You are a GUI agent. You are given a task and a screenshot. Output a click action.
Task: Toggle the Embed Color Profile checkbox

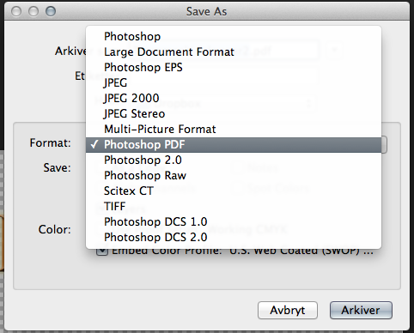[102, 251]
